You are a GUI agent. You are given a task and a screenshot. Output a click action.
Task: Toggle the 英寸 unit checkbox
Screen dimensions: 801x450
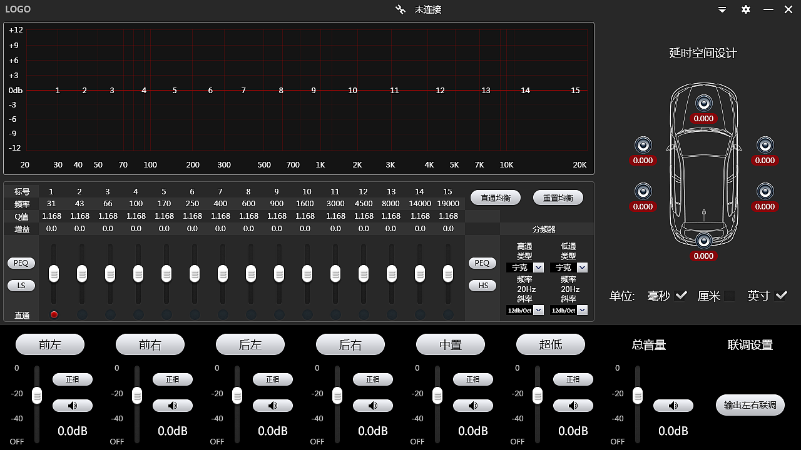coord(780,296)
